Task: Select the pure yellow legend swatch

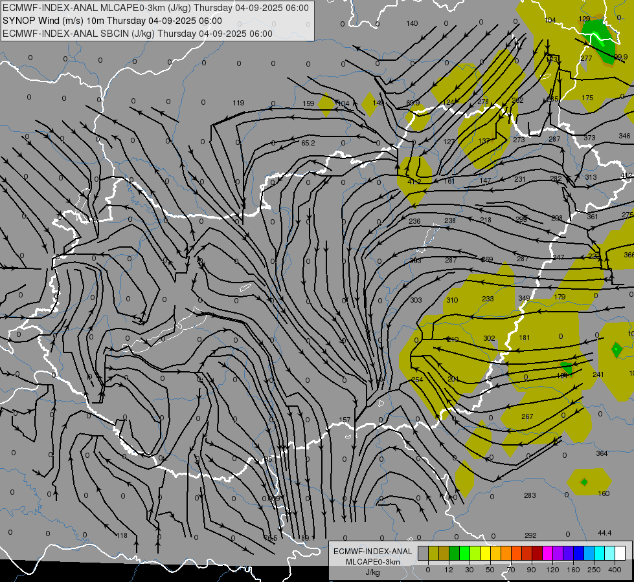Action: tap(485, 553)
